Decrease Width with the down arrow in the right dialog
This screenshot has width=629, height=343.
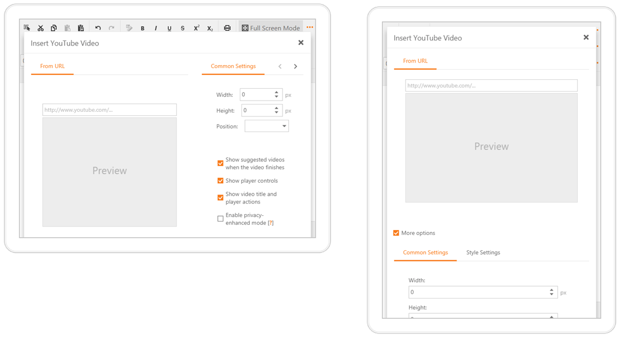click(551, 295)
